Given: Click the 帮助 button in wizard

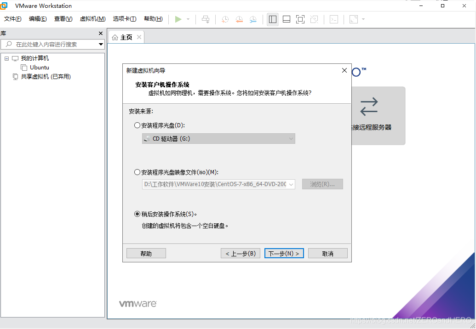Looking at the screenshot, I should [146, 254].
